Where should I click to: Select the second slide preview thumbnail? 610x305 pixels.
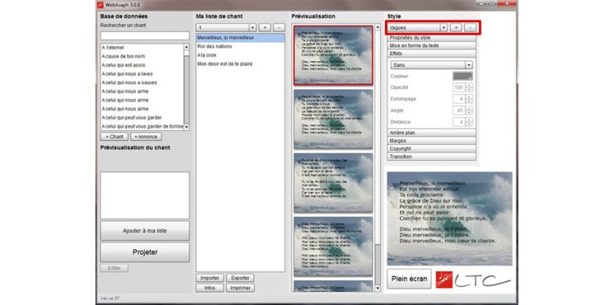333,119
